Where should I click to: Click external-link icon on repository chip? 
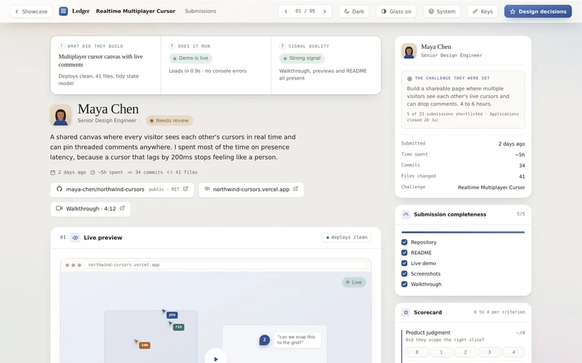(186, 189)
